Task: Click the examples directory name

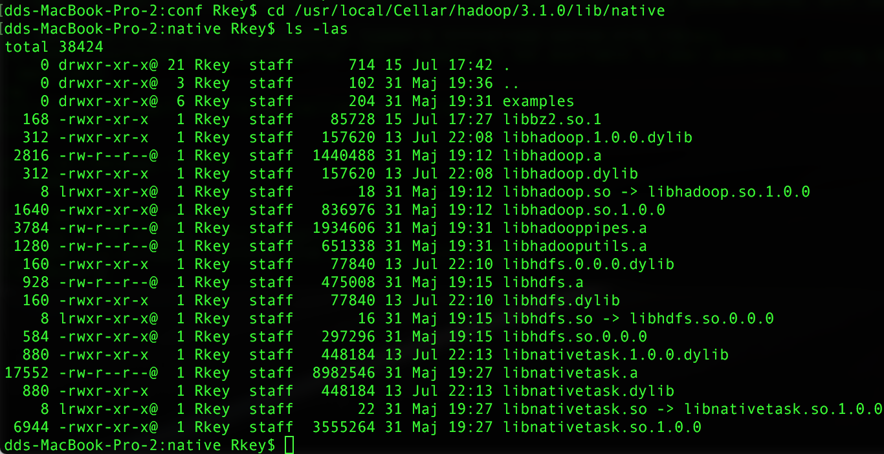Action: coord(538,102)
